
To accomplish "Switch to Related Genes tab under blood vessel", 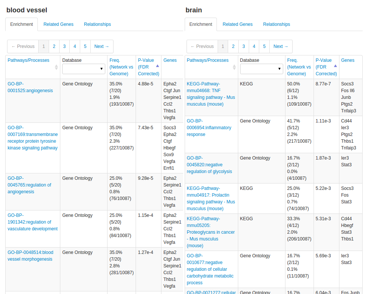I will tap(58, 24).
